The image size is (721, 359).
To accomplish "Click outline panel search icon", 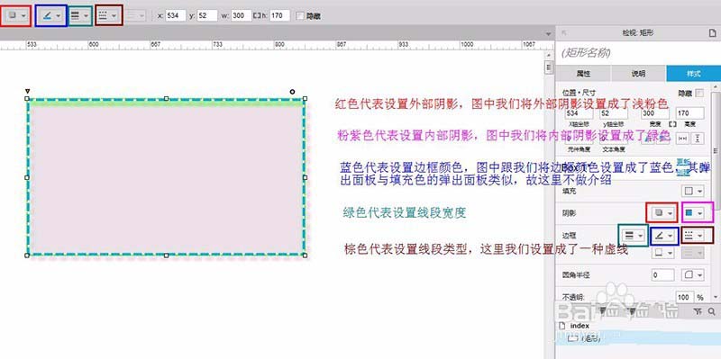I will (712, 311).
